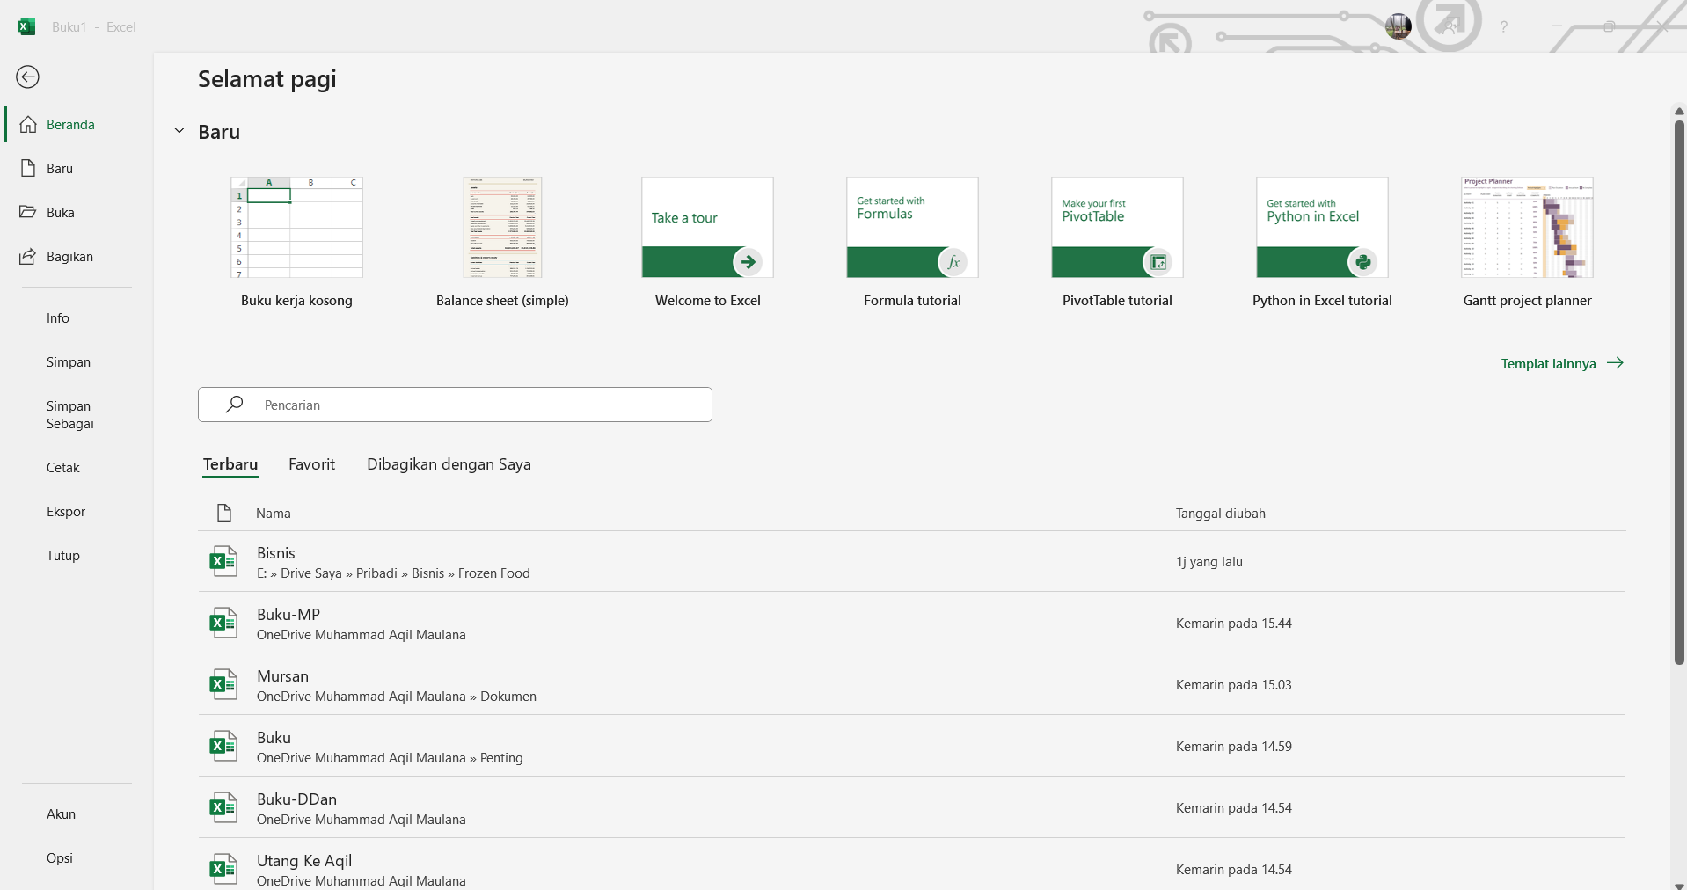
Task: Open Python in Excel tutorial template
Action: (x=1322, y=243)
